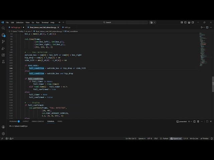The width and height of the screenshot is (214, 160).
Task: Open the notifications bell
Action: [x=212, y=139]
